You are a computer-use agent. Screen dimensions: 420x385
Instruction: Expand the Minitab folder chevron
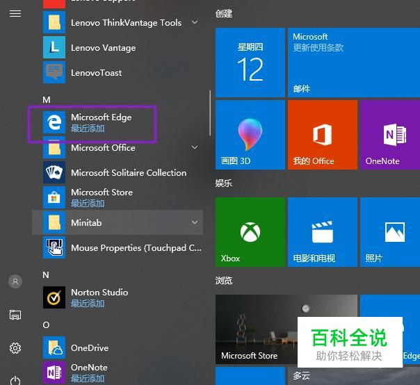[195, 222]
